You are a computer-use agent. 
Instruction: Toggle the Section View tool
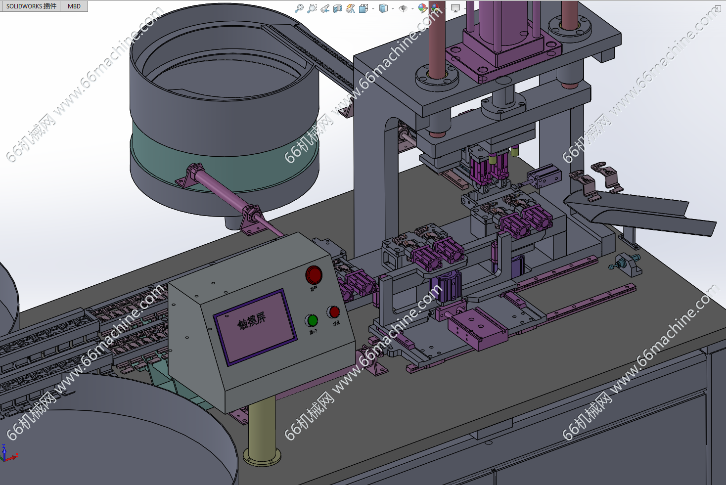338,8
